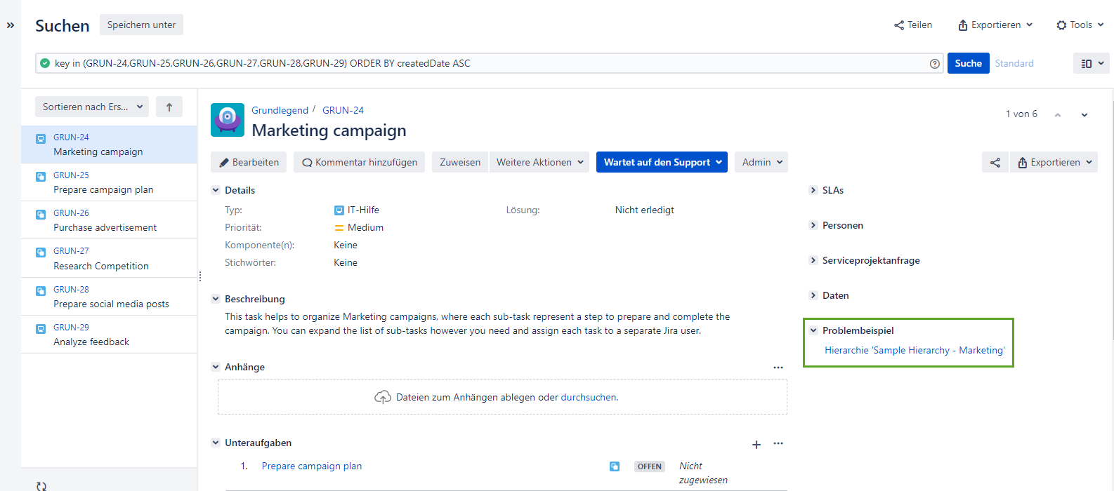Click the share icon next to Exportieren
The image size is (1114, 491).
[995, 163]
